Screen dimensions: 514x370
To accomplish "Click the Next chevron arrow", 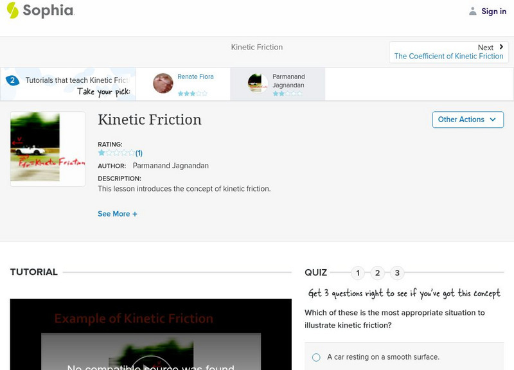I will coord(501,47).
